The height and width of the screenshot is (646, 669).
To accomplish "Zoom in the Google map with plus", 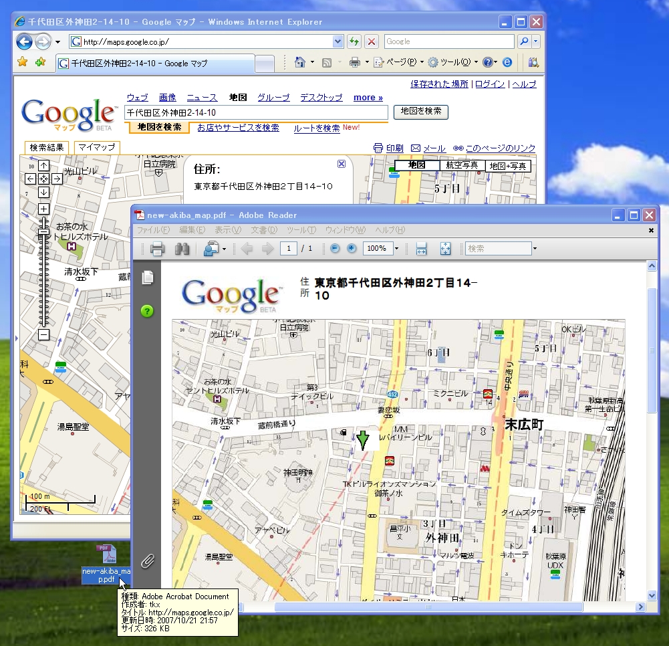I will click(43, 209).
